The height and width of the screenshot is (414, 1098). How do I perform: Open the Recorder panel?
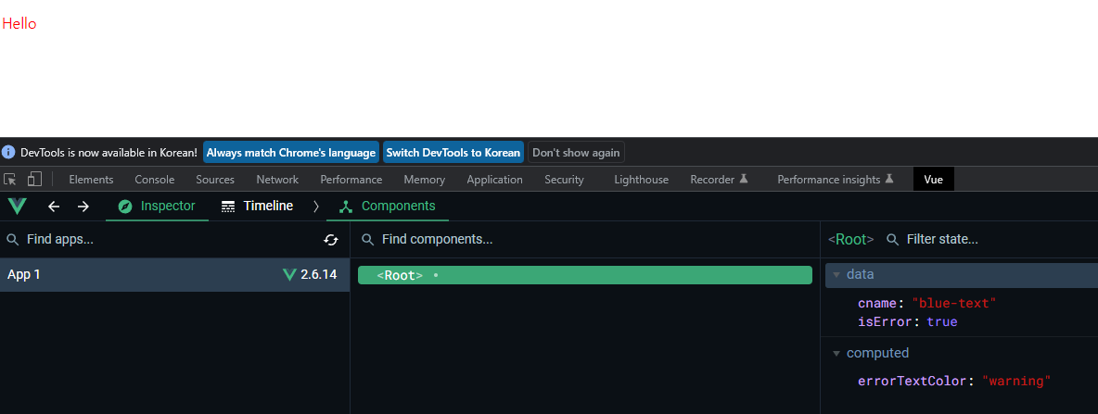720,180
